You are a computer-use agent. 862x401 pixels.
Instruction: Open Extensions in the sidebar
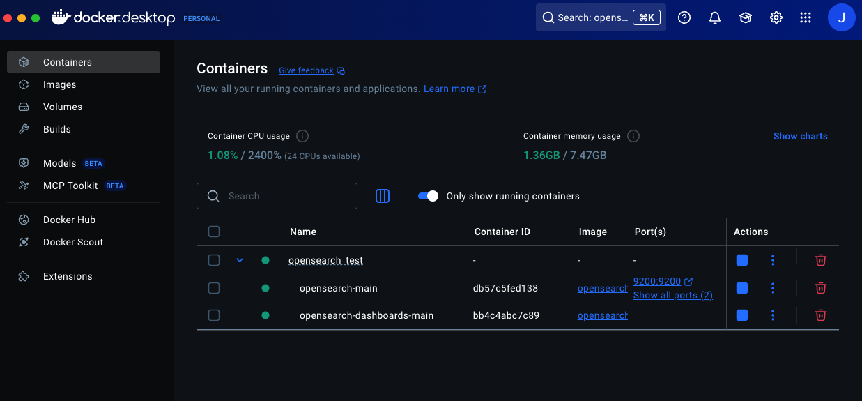pyautogui.click(x=84, y=276)
